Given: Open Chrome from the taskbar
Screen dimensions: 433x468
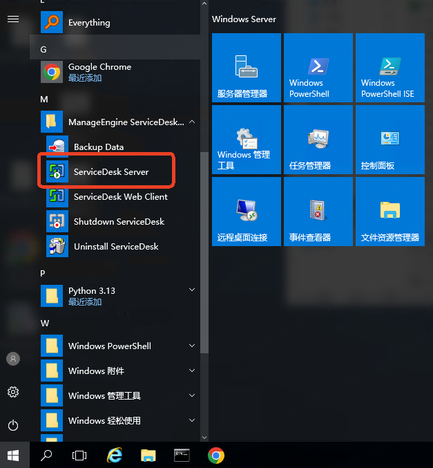Looking at the screenshot, I should tap(216, 456).
